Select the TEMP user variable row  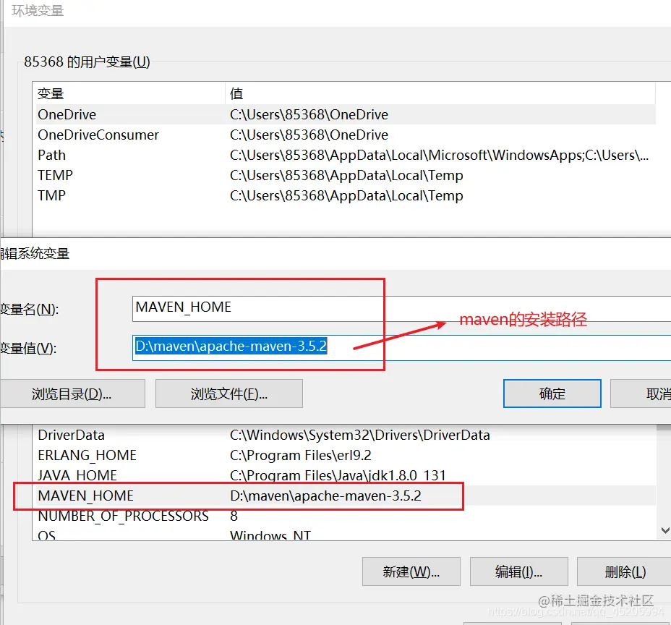click(x=346, y=175)
